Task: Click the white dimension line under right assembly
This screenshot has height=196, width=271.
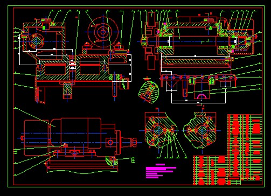Action: (199, 102)
